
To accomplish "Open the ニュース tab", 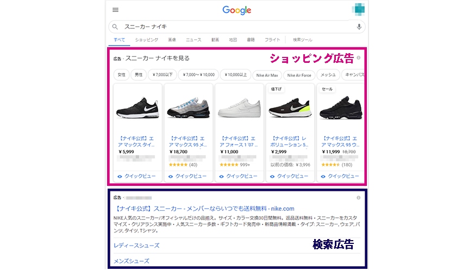I will click(193, 40).
